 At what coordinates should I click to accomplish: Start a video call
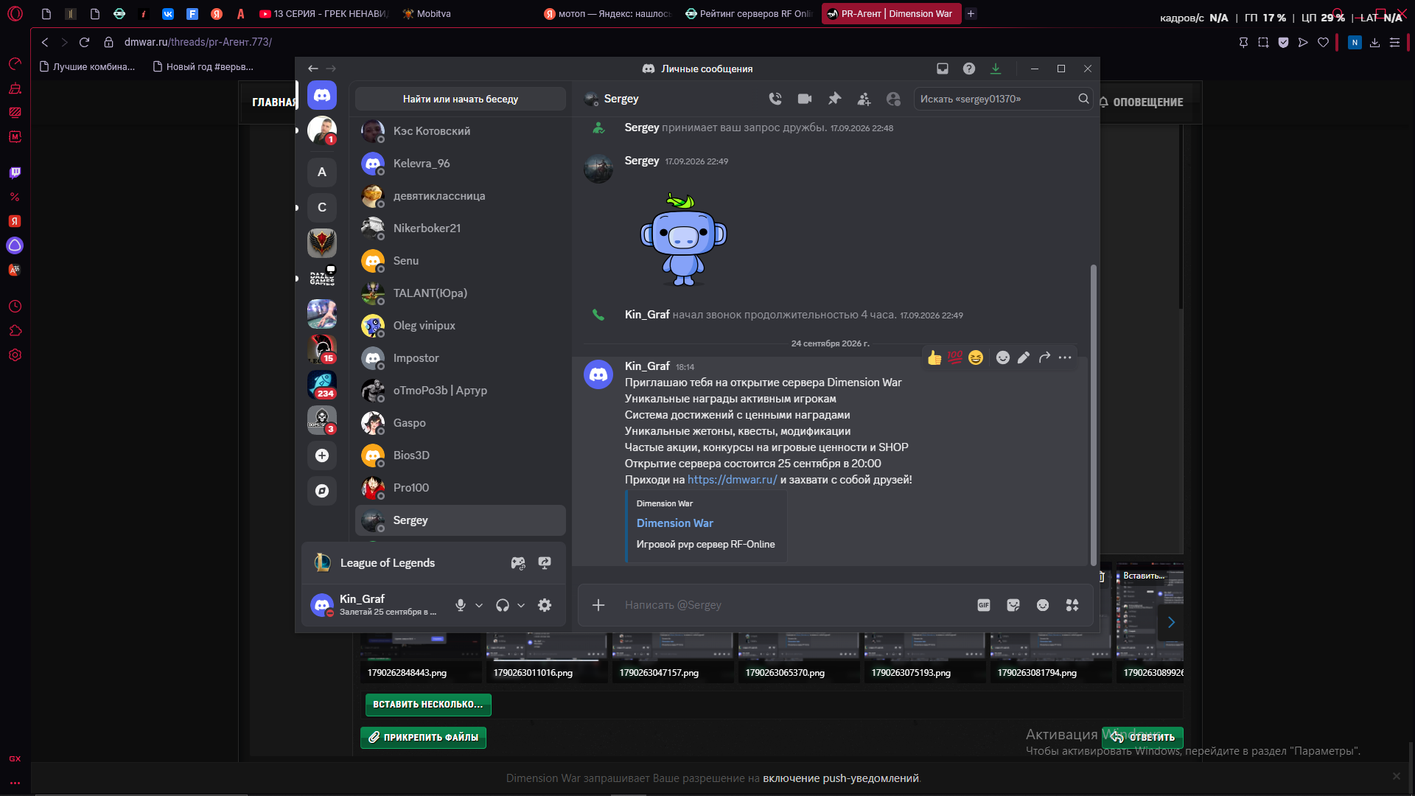point(805,99)
